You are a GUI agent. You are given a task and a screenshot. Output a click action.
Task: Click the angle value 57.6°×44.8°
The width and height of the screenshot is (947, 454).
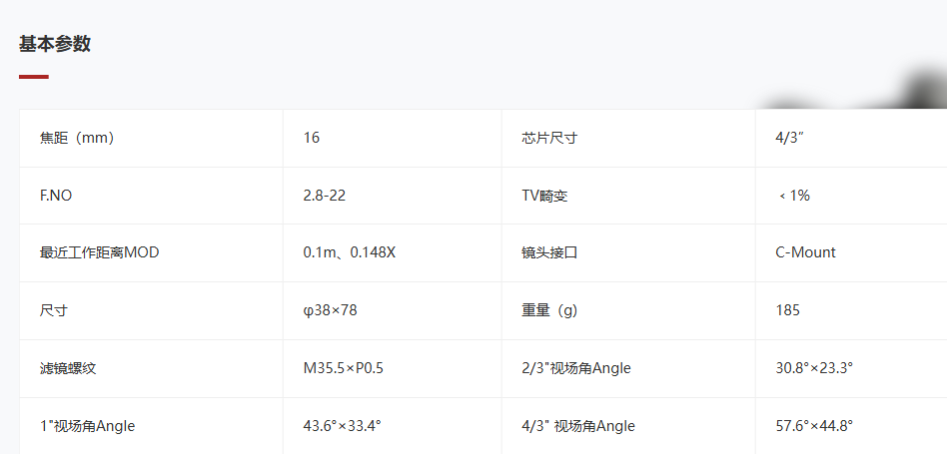click(x=814, y=426)
